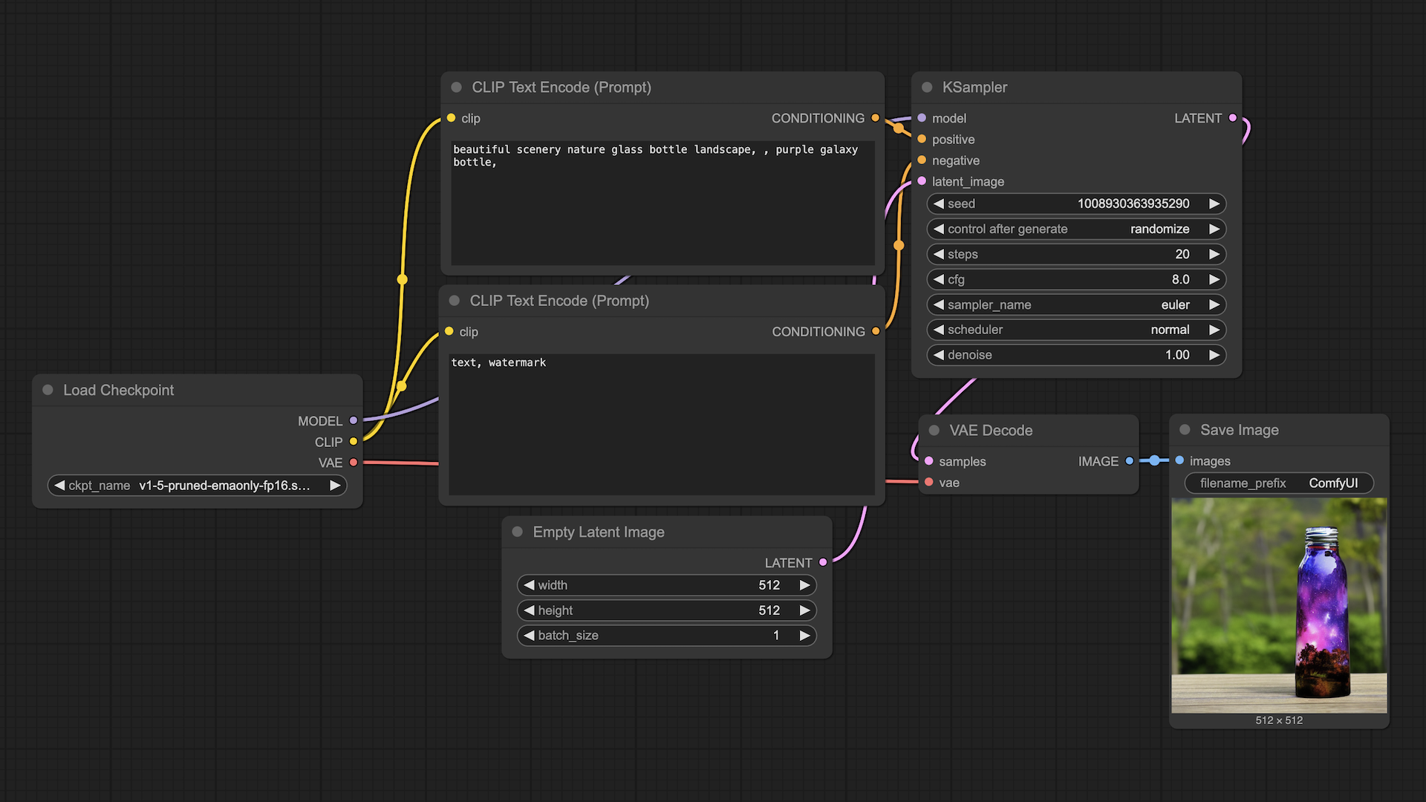The height and width of the screenshot is (802, 1426).
Task: Click the VAE Decode node title
Action: (x=991, y=430)
